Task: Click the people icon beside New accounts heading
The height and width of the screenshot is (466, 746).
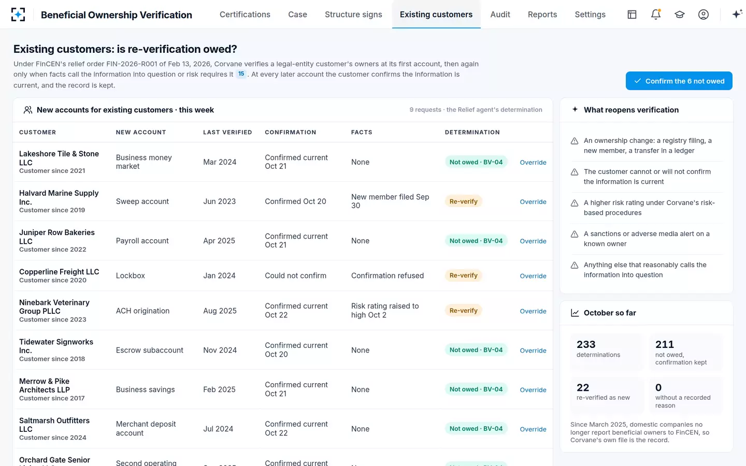Action: pyautogui.click(x=28, y=110)
